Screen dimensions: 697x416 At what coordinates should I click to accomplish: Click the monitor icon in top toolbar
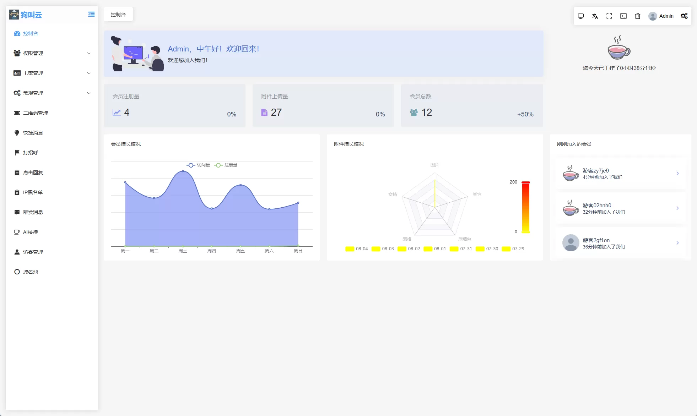[581, 16]
